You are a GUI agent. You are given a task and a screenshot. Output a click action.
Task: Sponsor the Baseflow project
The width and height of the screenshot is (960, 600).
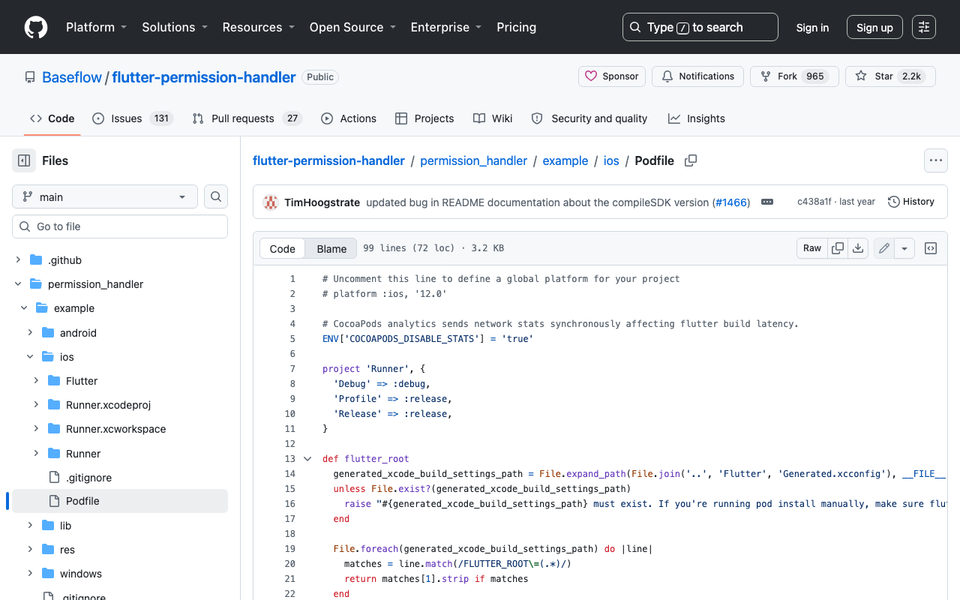pos(612,76)
